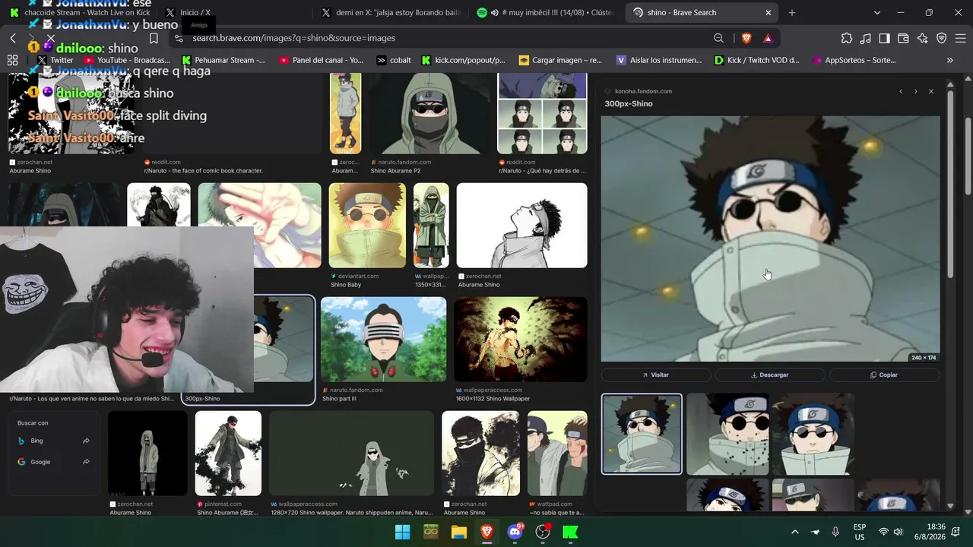The width and height of the screenshot is (973, 547).
Task: Click the Brave VPN shield icon
Action: 942,38
